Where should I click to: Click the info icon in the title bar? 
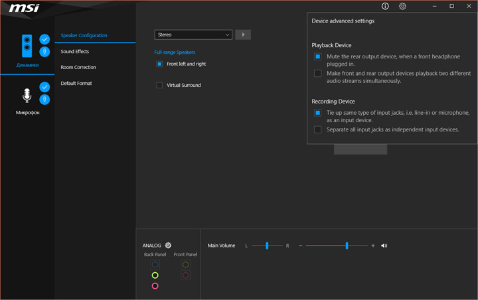[386, 6]
